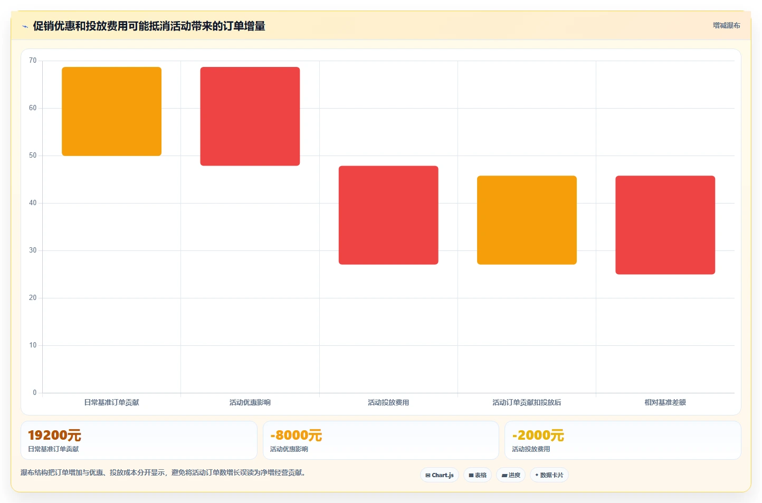The height and width of the screenshot is (503, 762).
Task: Click axis label 相对基准差额
Action: (x=665, y=402)
